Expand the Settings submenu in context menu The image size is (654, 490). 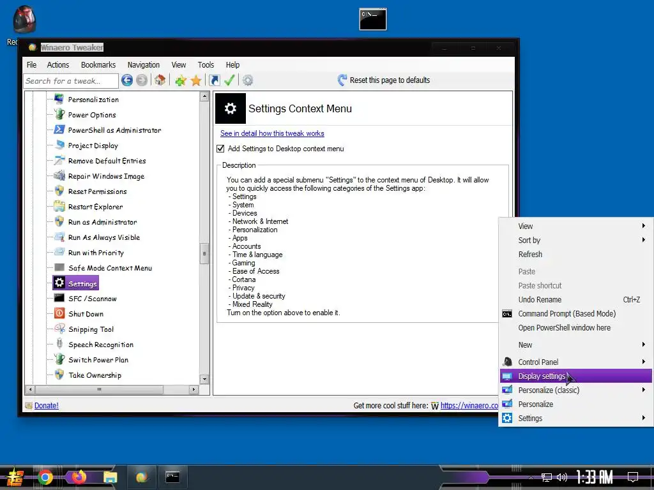coord(575,419)
